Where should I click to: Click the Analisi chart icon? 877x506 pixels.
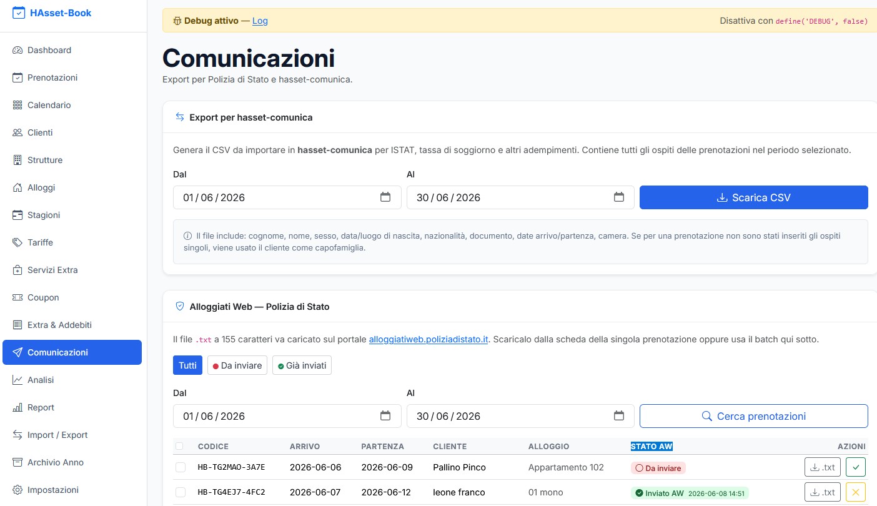[17, 380]
